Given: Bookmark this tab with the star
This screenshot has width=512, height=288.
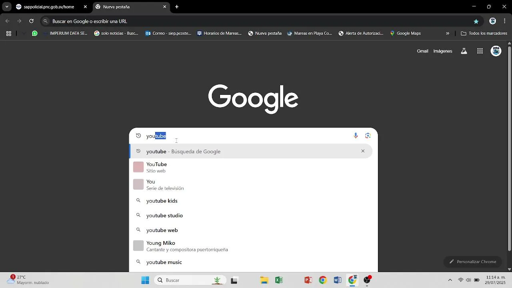Looking at the screenshot, I should pos(476,21).
